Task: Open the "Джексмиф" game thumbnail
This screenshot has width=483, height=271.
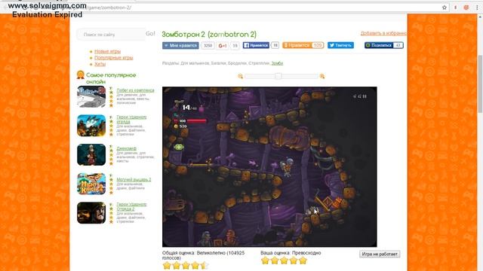Action: click(x=91, y=155)
